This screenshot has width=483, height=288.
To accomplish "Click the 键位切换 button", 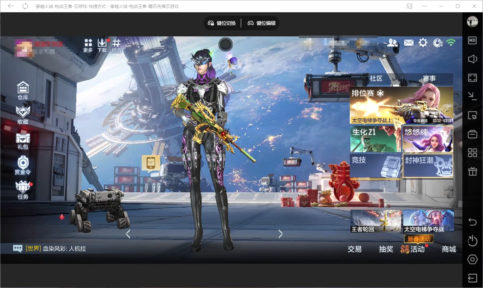I will (x=222, y=23).
